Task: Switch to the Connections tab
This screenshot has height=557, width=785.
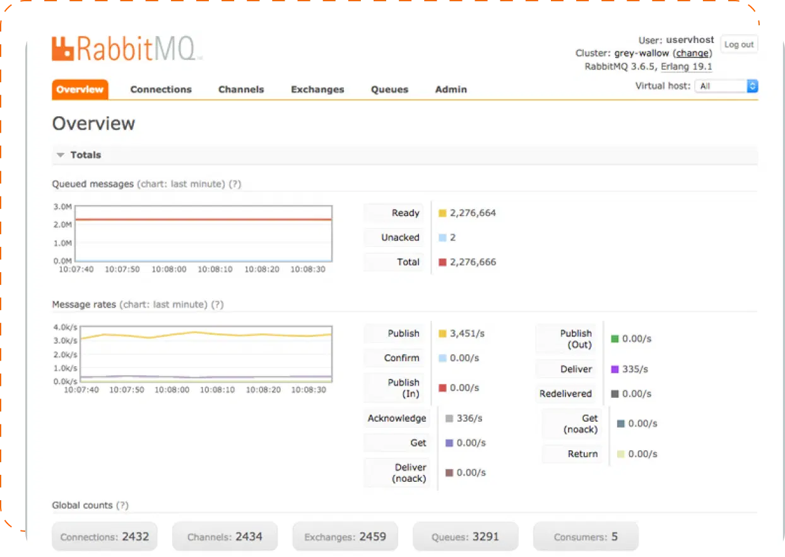Action: tap(161, 90)
